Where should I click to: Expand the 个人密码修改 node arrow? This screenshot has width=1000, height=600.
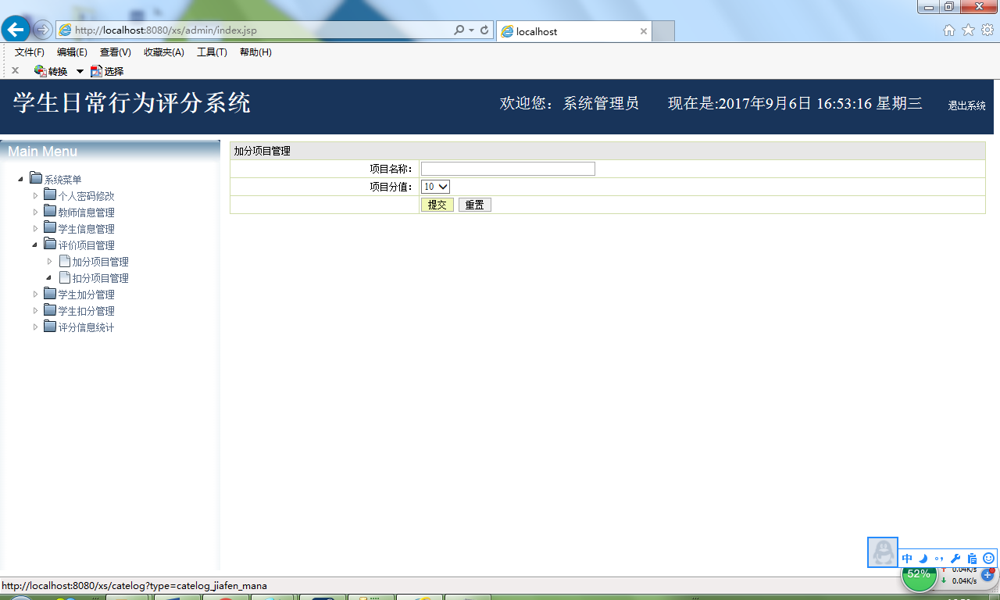35,195
